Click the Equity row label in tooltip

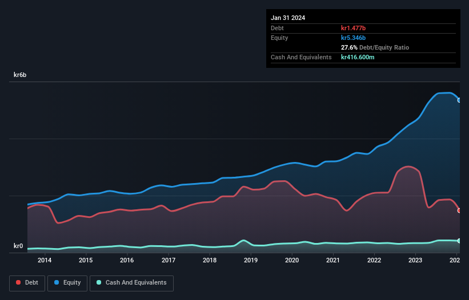[279, 38]
